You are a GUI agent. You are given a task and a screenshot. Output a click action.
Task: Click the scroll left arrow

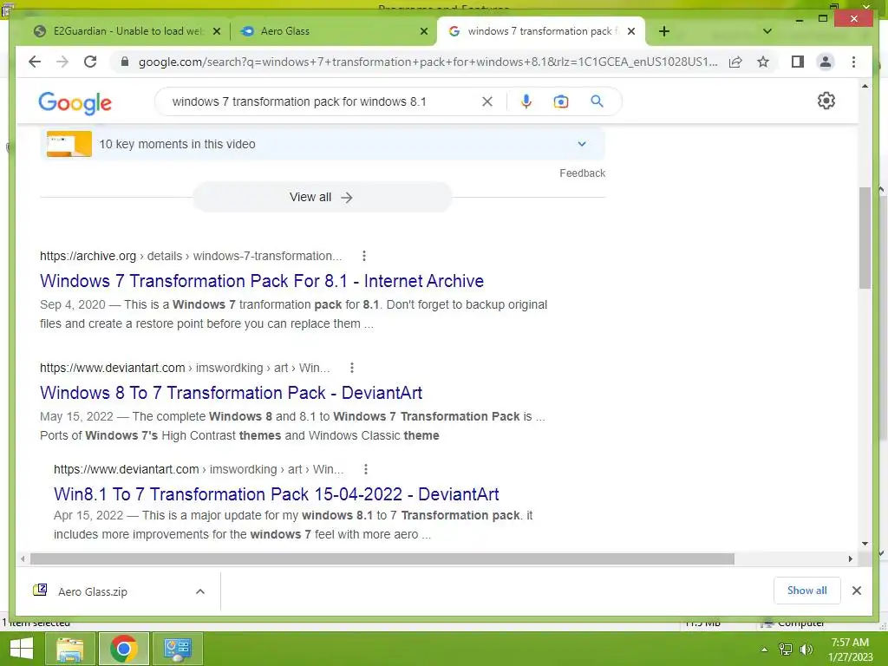point(23,559)
